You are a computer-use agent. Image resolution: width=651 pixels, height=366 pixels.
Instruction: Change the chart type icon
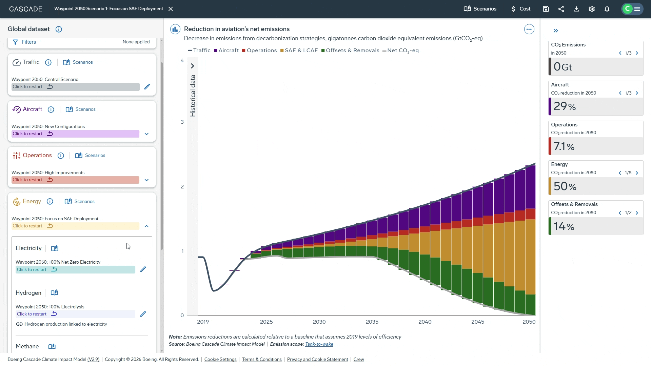(x=175, y=29)
